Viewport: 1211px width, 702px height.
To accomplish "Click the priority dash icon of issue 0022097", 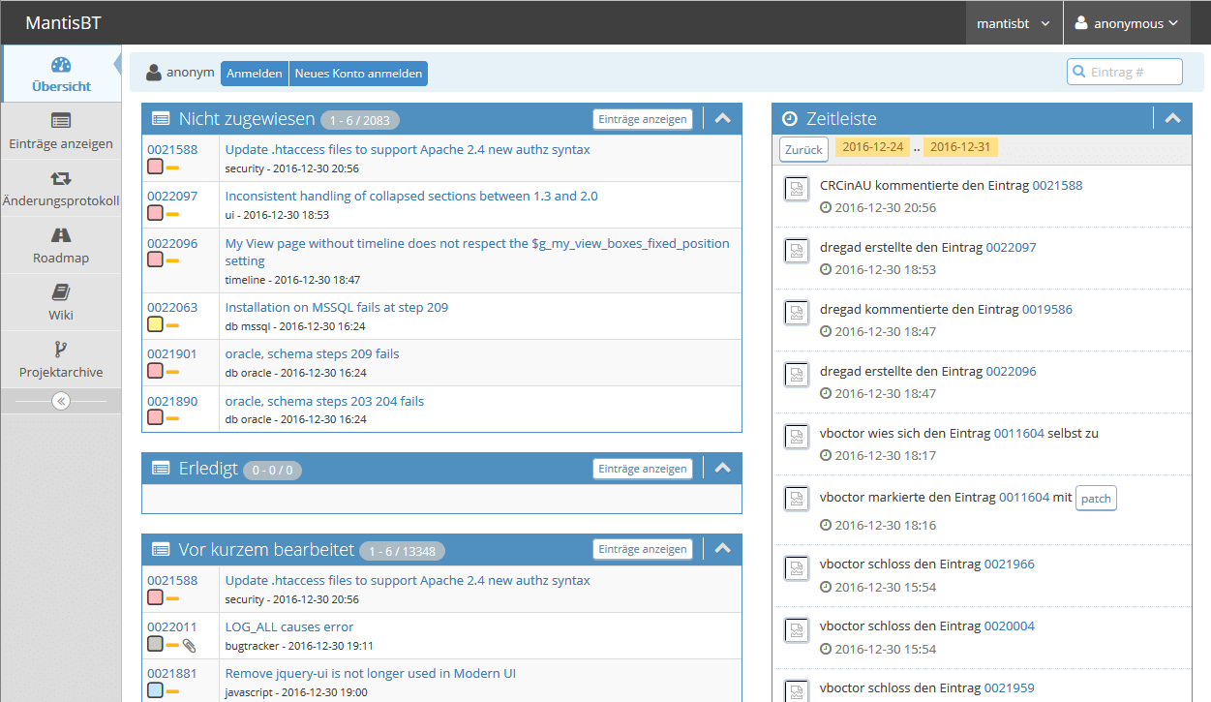I will click(172, 214).
